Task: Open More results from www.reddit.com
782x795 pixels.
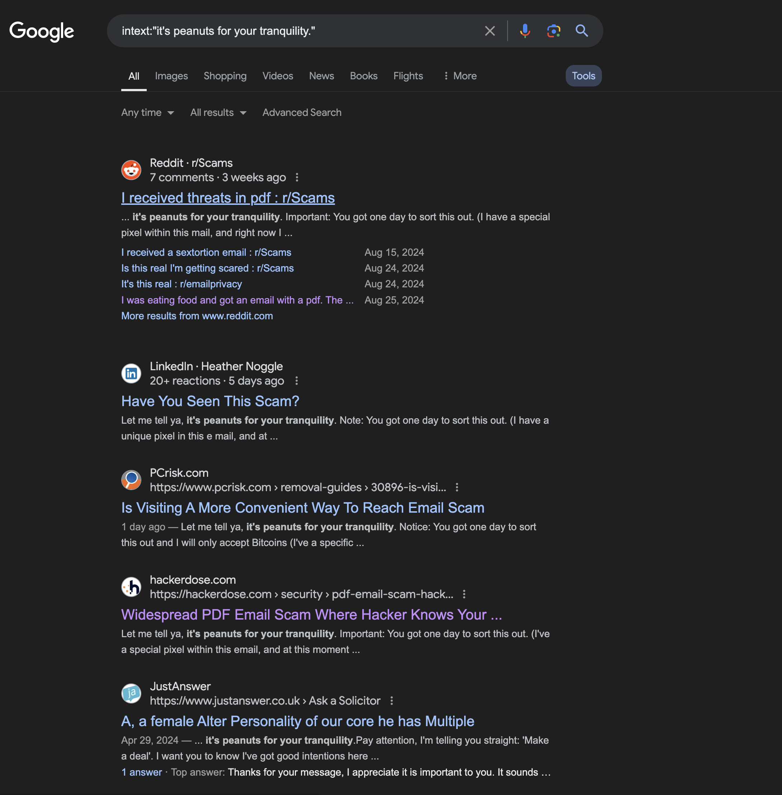Action: coord(197,316)
